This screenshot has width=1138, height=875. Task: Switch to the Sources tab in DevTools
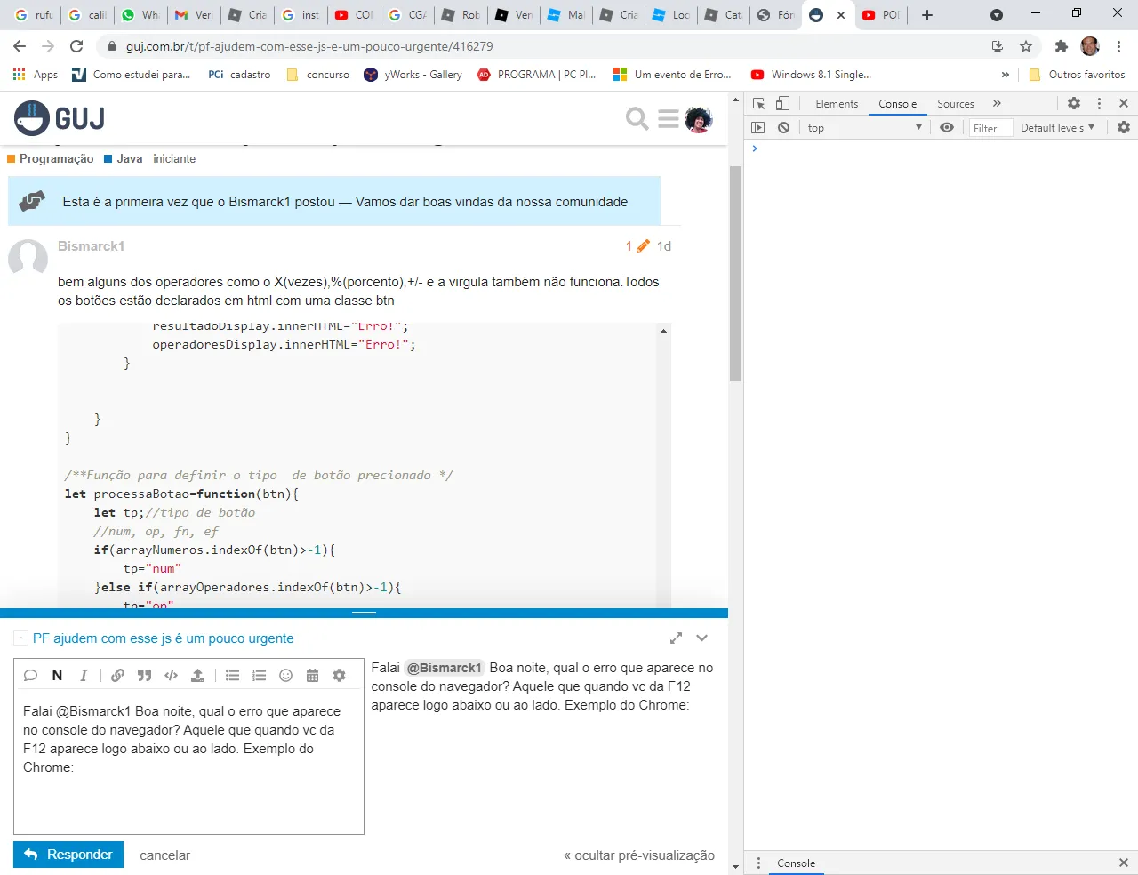(x=956, y=104)
